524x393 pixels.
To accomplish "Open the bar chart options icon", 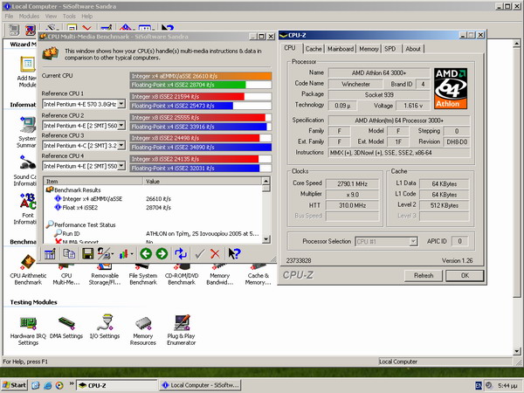I will pos(126,254).
